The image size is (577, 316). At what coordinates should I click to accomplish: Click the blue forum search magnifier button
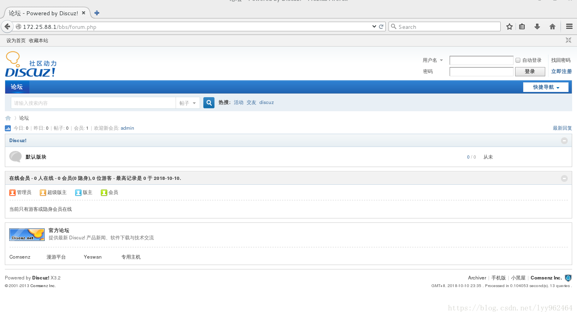pos(209,103)
